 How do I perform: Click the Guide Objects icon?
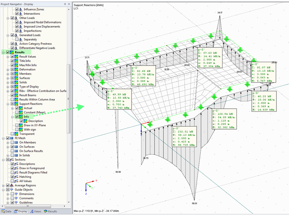click(12, 189)
